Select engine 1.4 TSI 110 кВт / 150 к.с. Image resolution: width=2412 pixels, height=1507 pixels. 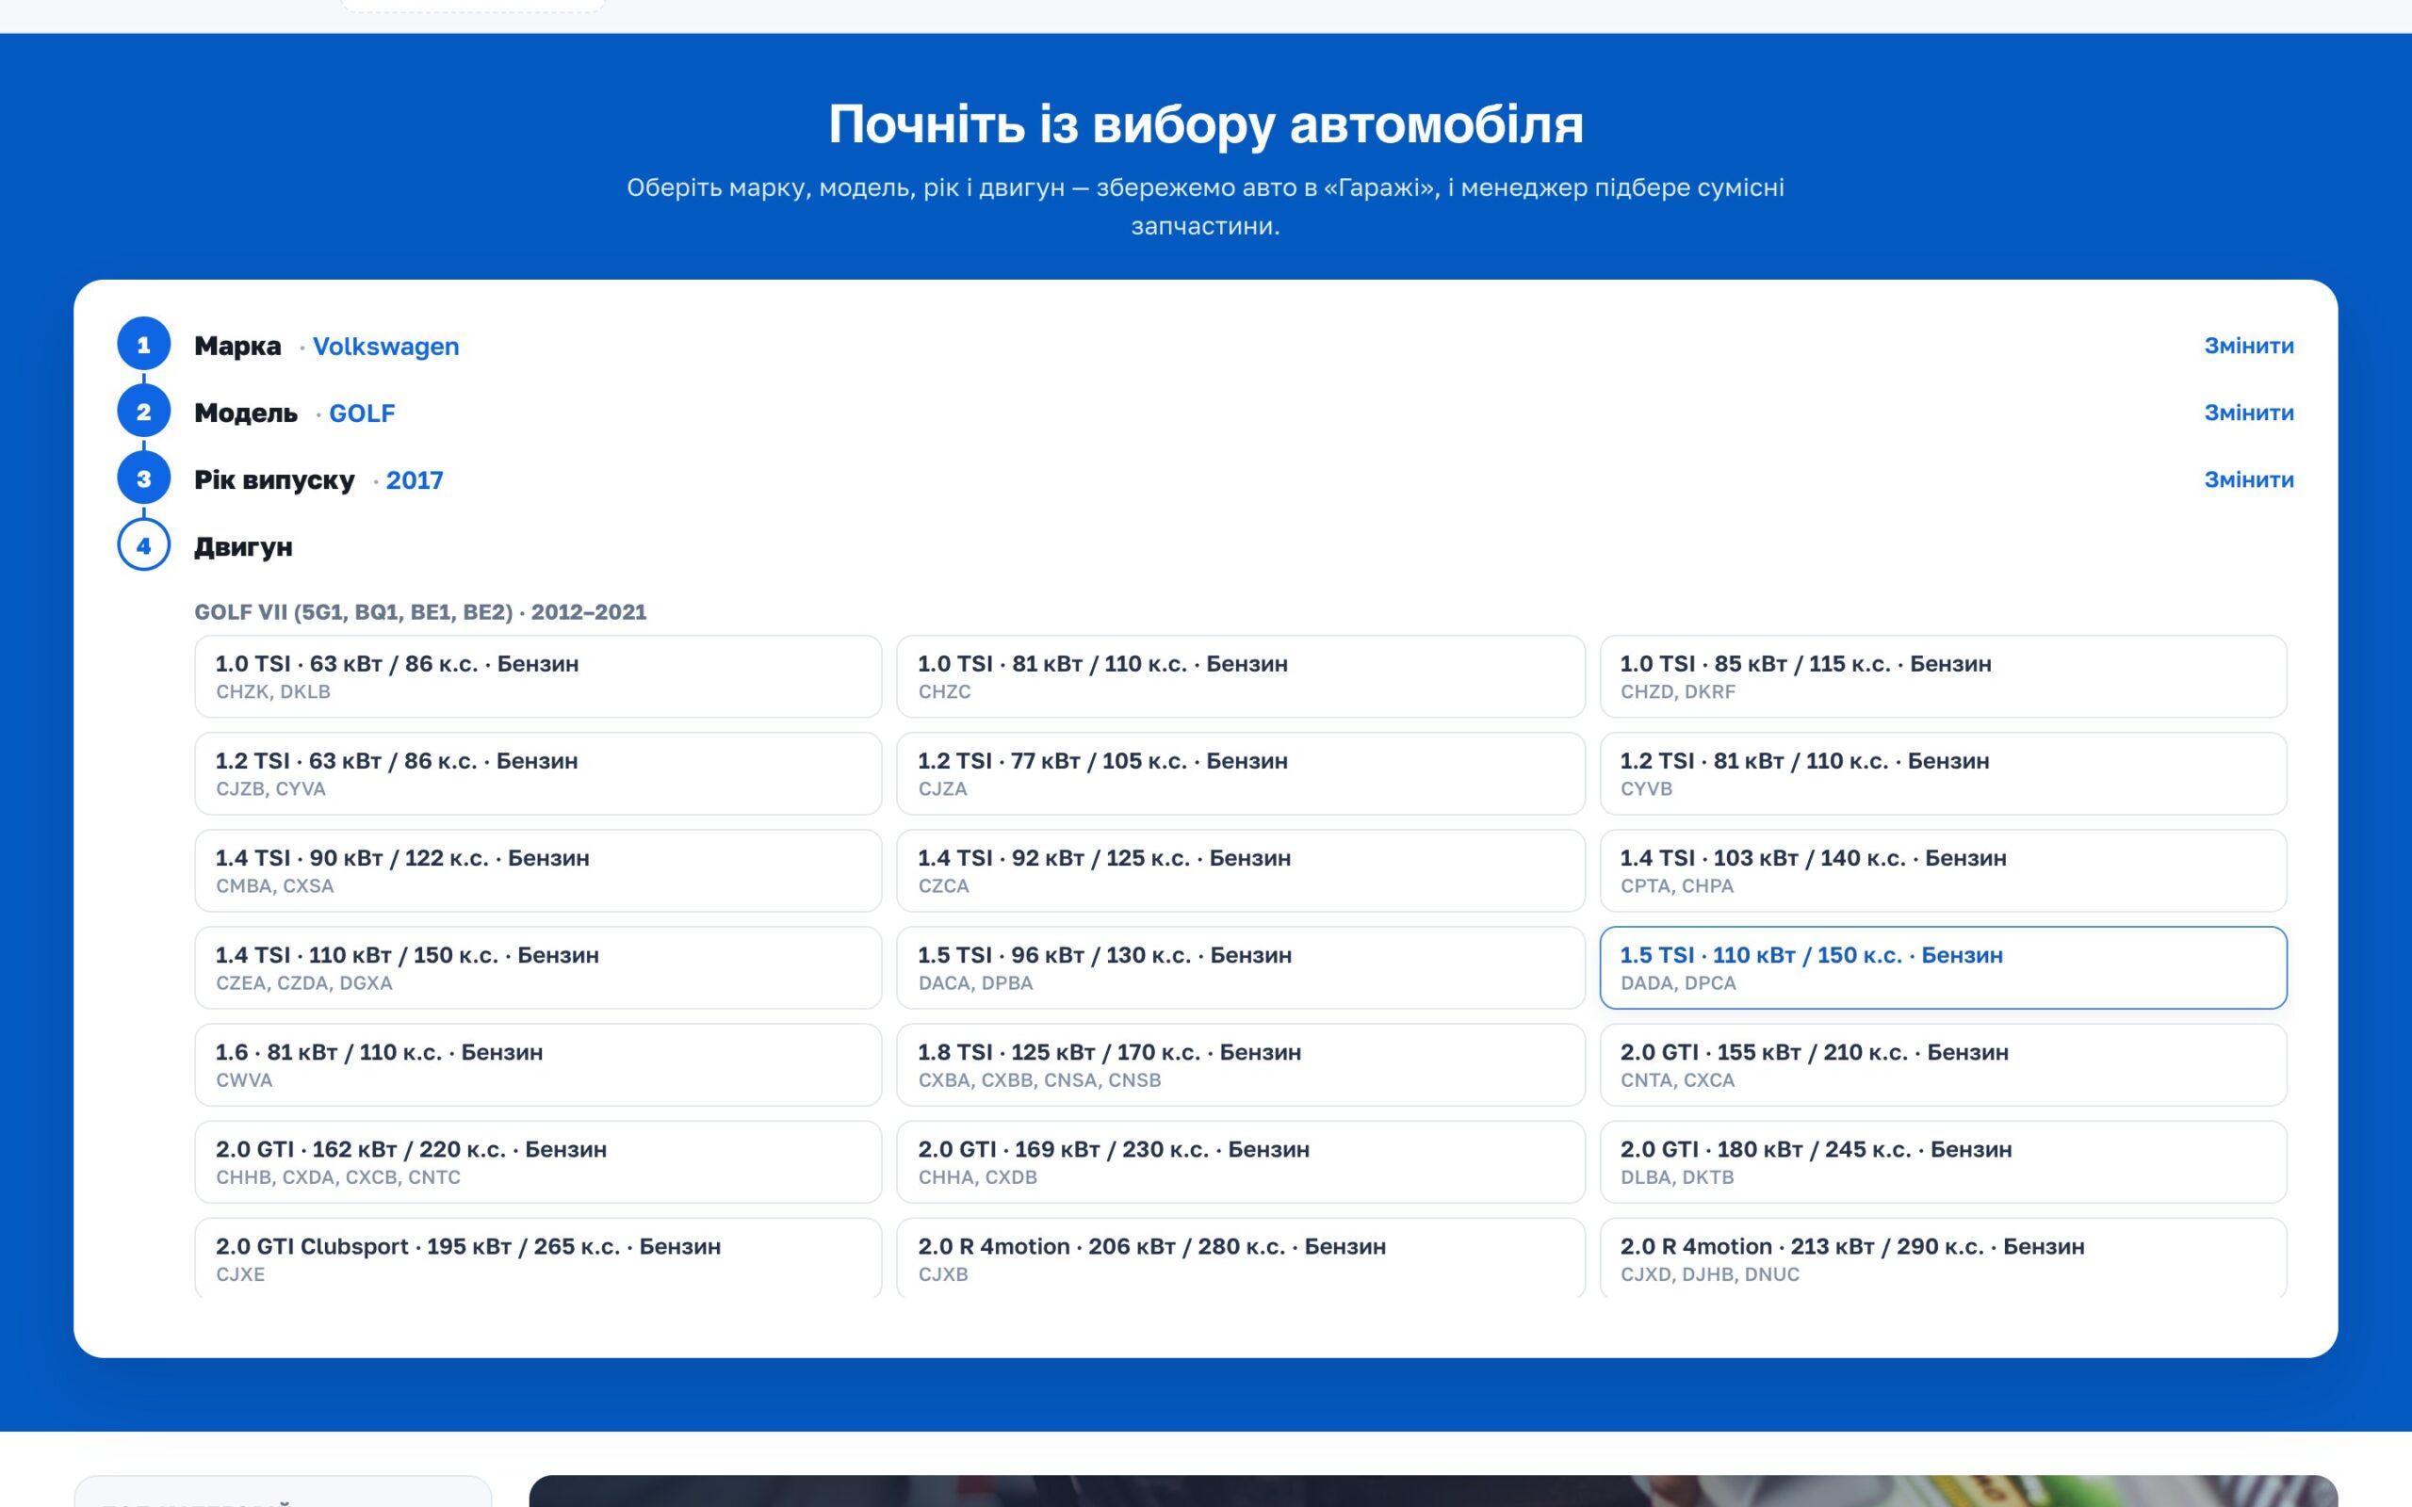coord(538,968)
